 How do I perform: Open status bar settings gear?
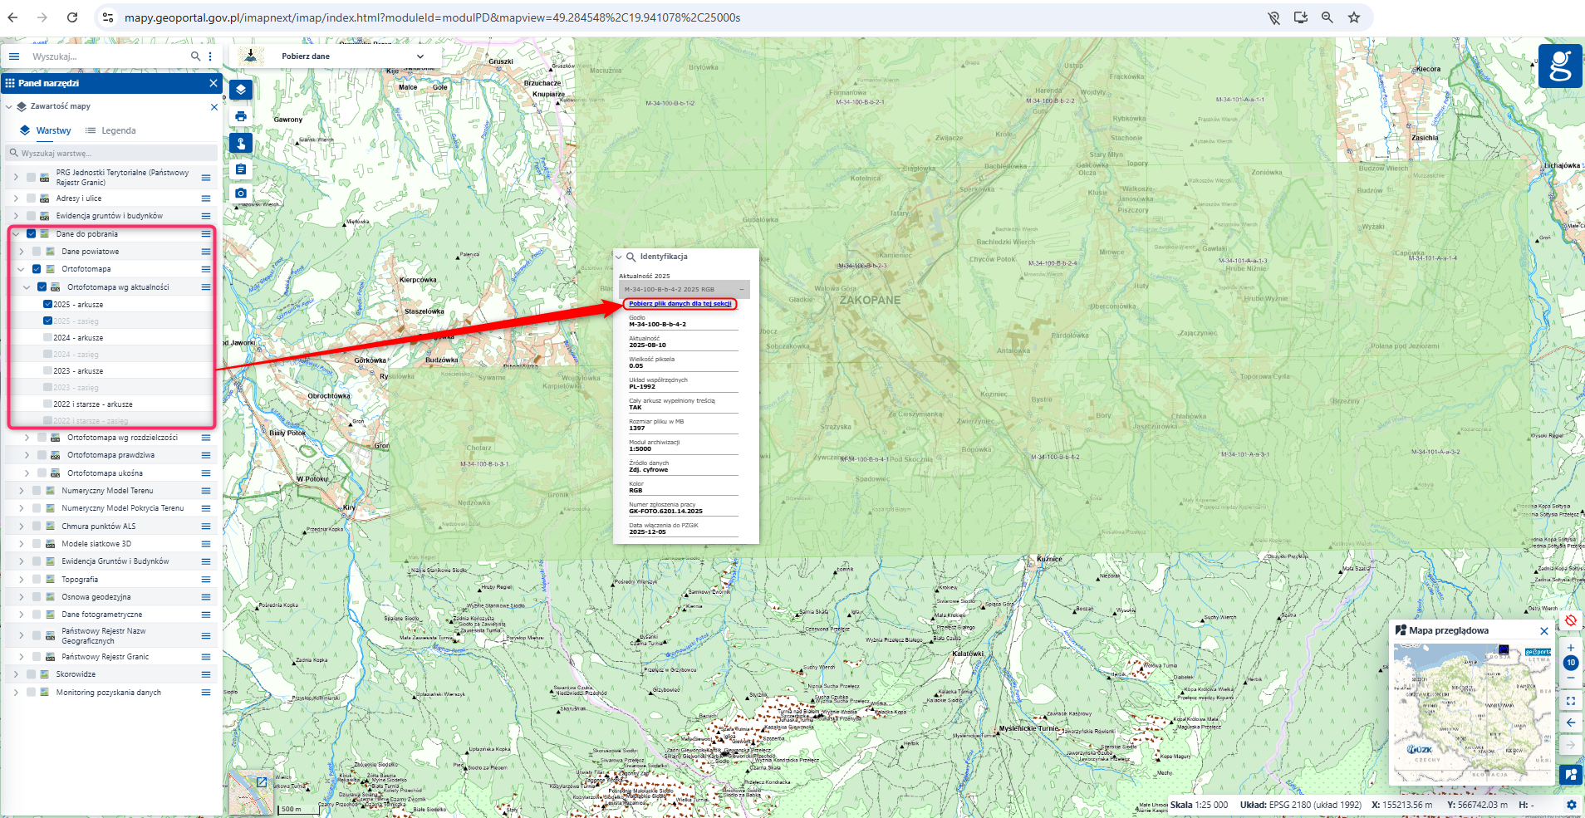click(x=1571, y=805)
